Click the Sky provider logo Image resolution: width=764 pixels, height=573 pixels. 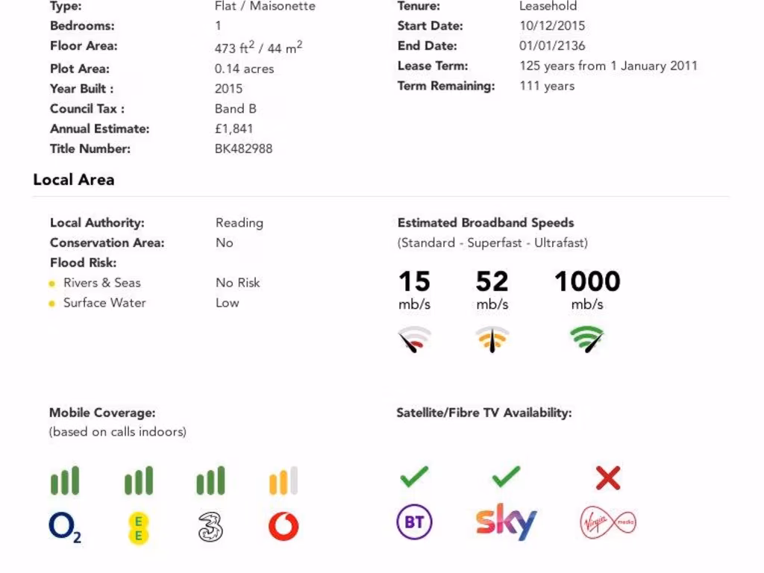(x=506, y=522)
